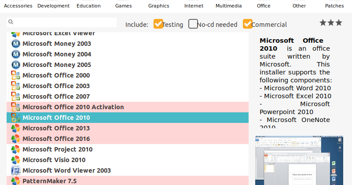Click the Microsoft Office 2007 icon
The height and width of the screenshot is (185, 352).
[16, 96]
